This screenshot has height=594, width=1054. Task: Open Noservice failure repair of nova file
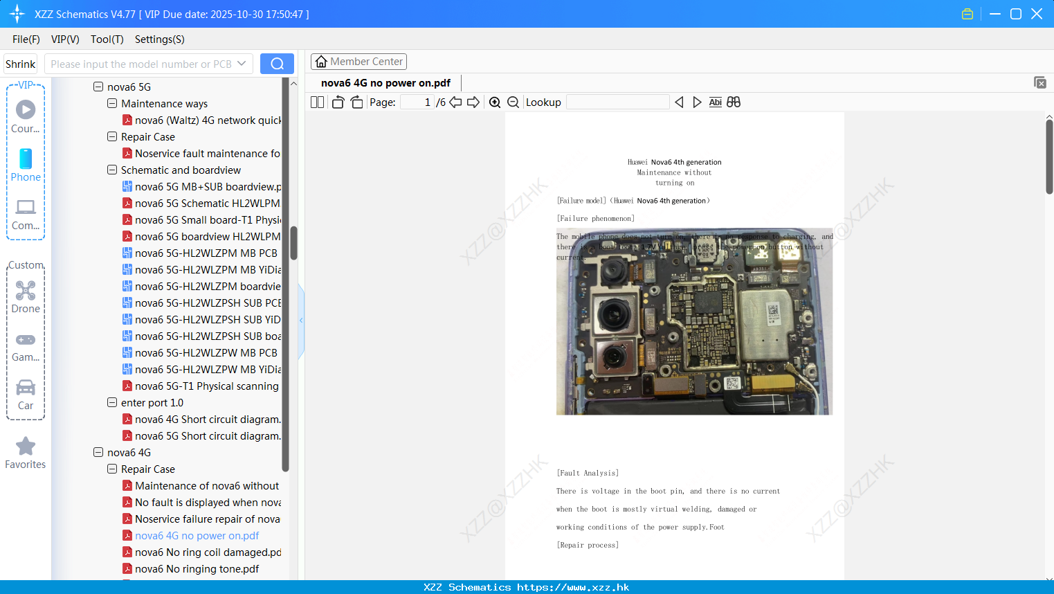point(201,519)
